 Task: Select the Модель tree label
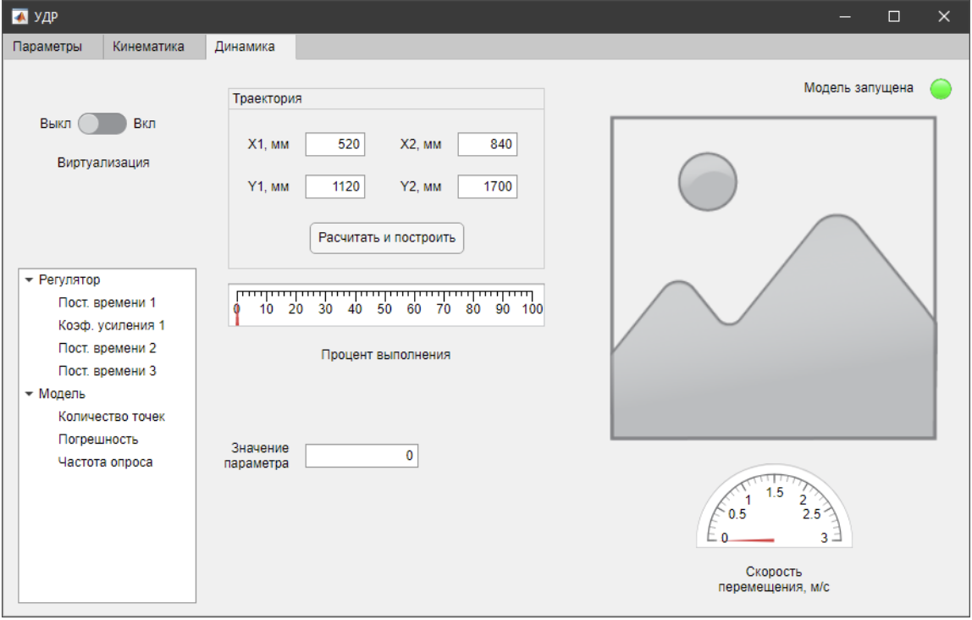pos(62,395)
